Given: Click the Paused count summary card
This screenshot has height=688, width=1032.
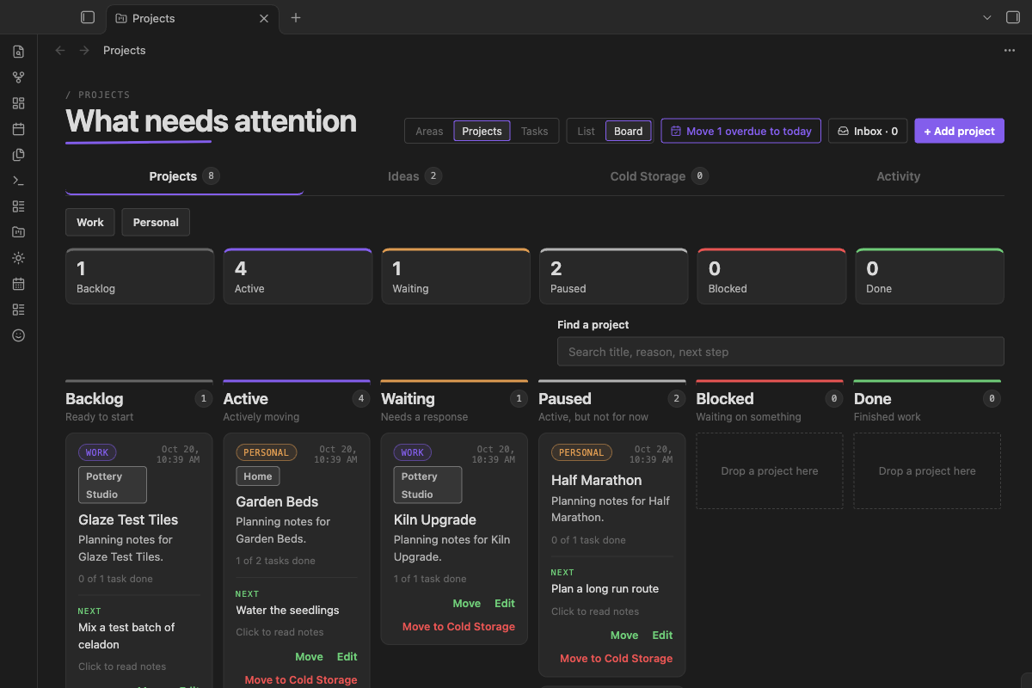Looking at the screenshot, I should click(613, 276).
